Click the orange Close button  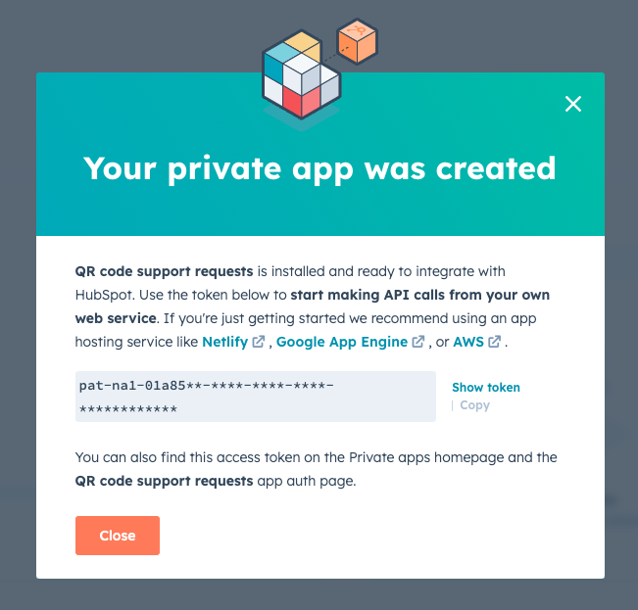[118, 536]
